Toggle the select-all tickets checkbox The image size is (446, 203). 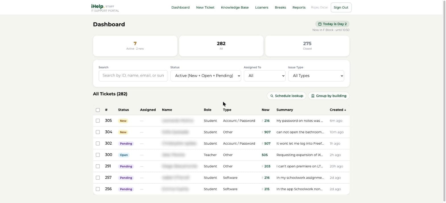coord(98,110)
